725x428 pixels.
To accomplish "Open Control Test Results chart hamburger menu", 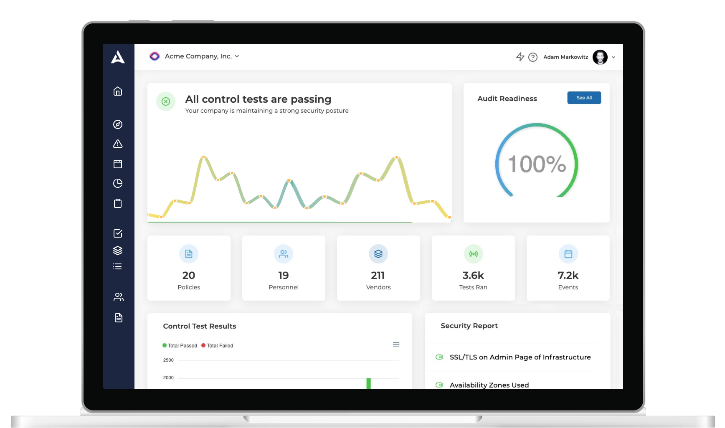I will 396,344.
